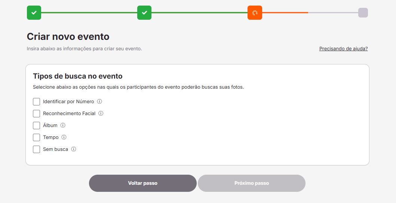The width and height of the screenshot is (396, 203).
Task: Click the Reconhecimento Facial label text
Action: point(69,113)
